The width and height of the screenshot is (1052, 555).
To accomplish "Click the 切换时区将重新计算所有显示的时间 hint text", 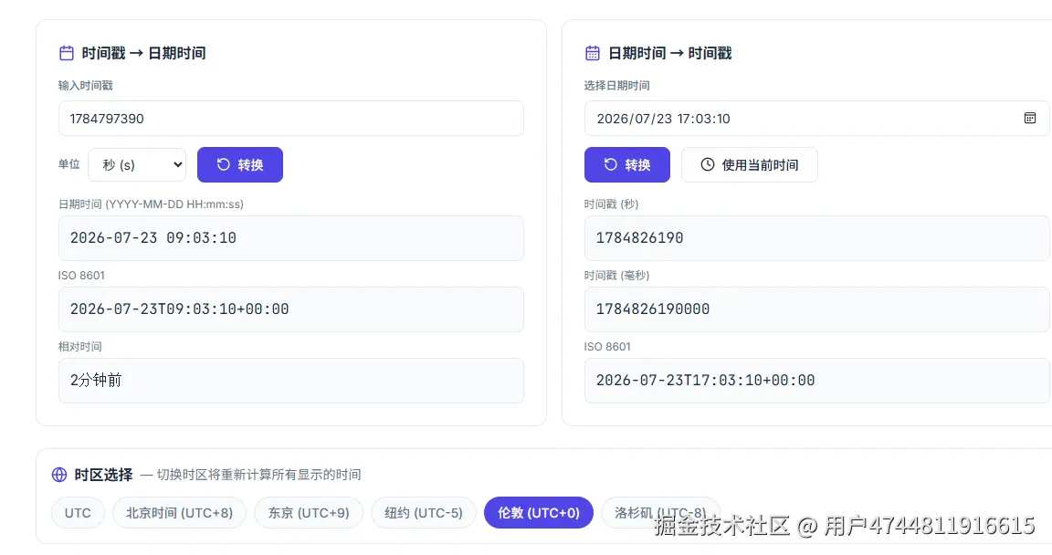I will click(259, 475).
